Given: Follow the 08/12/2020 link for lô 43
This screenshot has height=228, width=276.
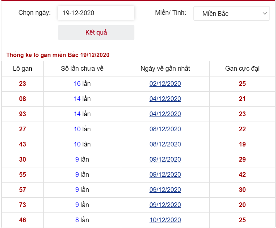Looking at the screenshot, I should (165, 144).
